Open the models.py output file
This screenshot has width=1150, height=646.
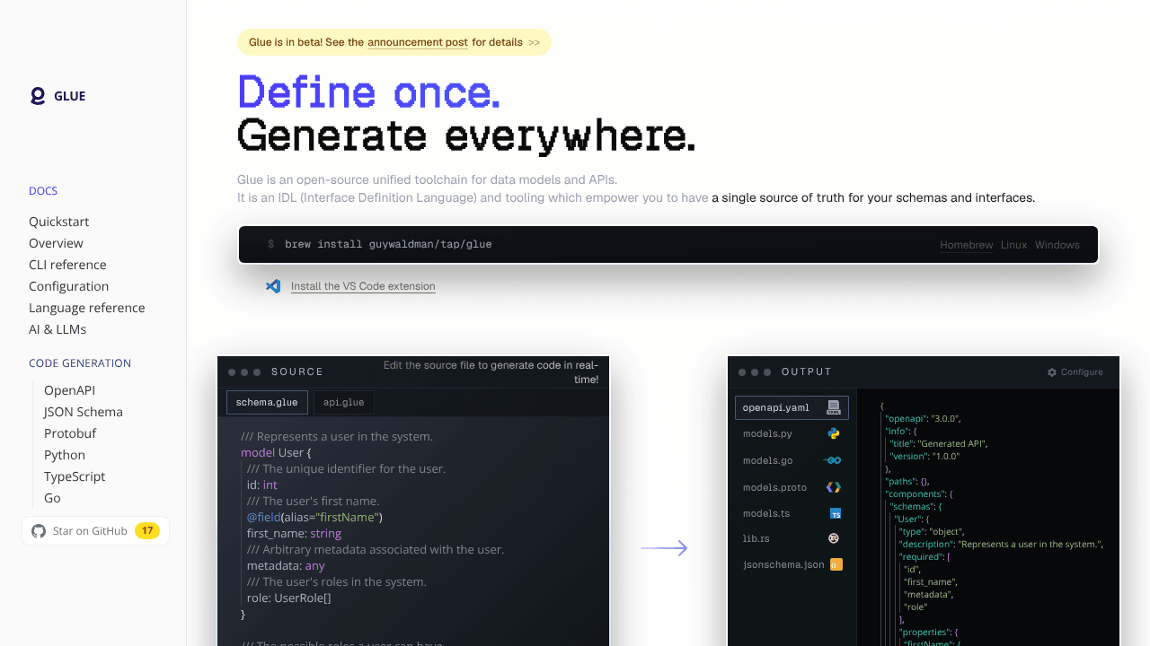[792, 433]
